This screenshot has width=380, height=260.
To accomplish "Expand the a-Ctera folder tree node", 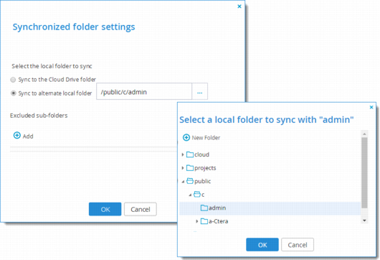I will point(196,221).
